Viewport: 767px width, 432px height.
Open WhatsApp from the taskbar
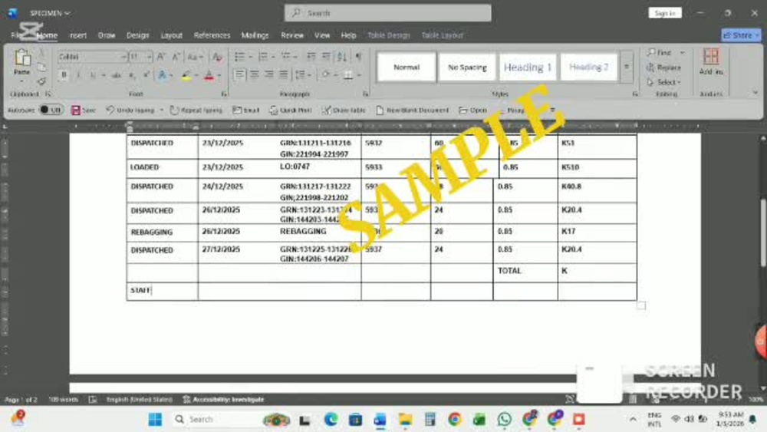point(505,419)
